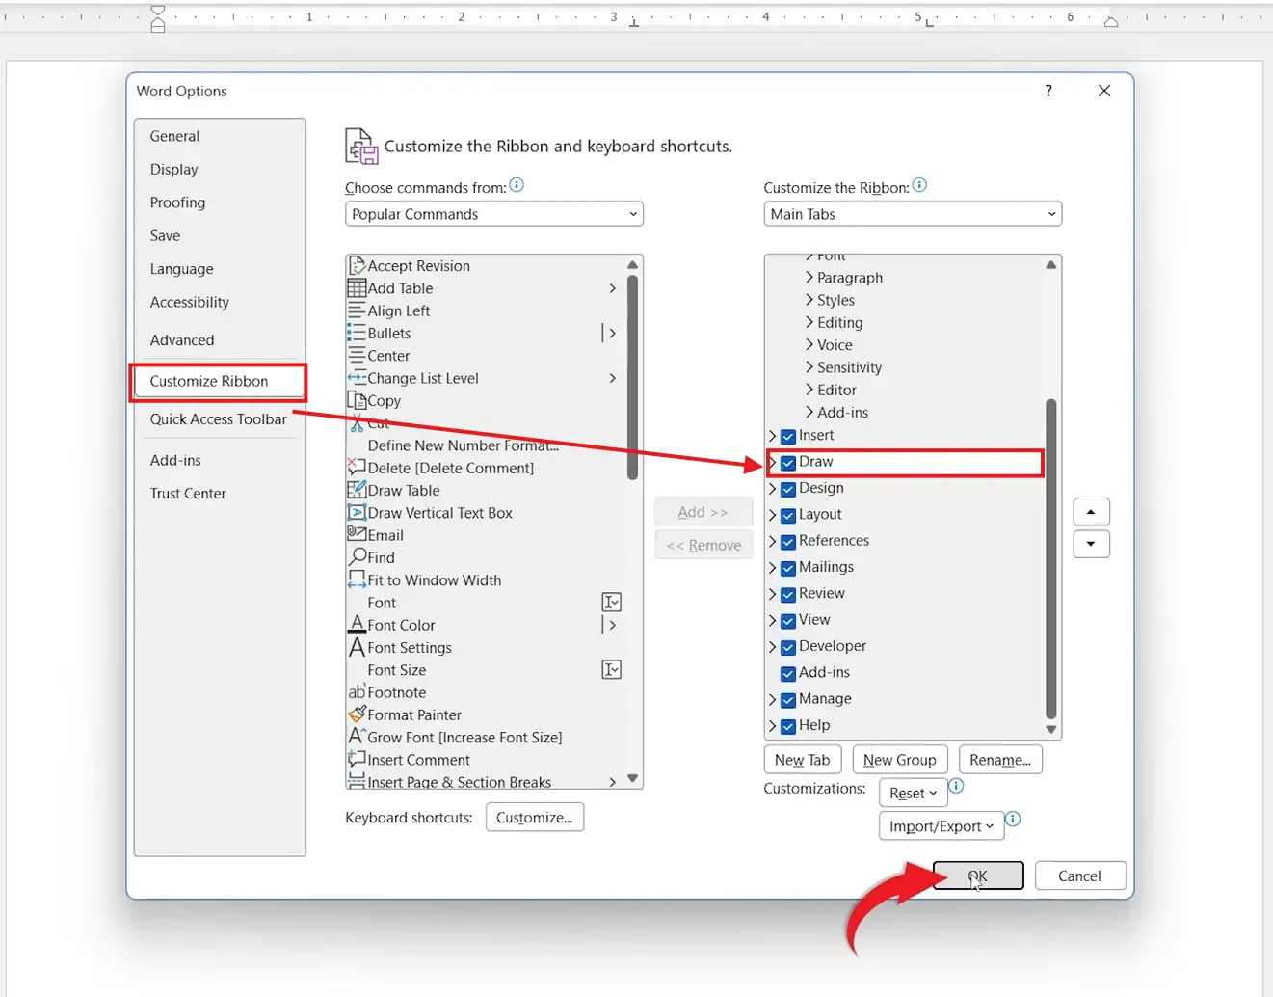This screenshot has width=1273, height=997.
Task: Toggle the Layout tab checkbox
Action: [788, 515]
